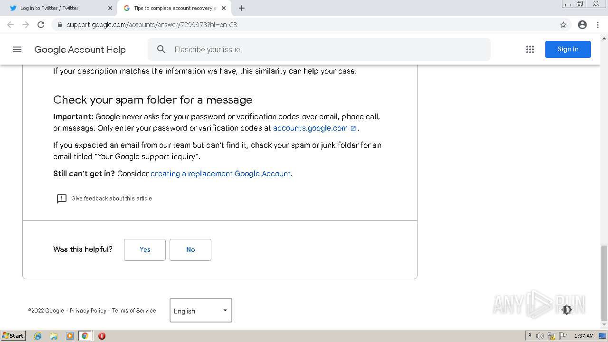Click the feedback flag icon
This screenshot has height=342, width=608.
pyautogui.click(x=62, y=199)
